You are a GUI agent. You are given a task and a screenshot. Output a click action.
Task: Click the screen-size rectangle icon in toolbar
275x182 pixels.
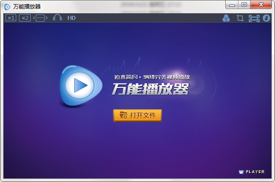coord(40,18)
